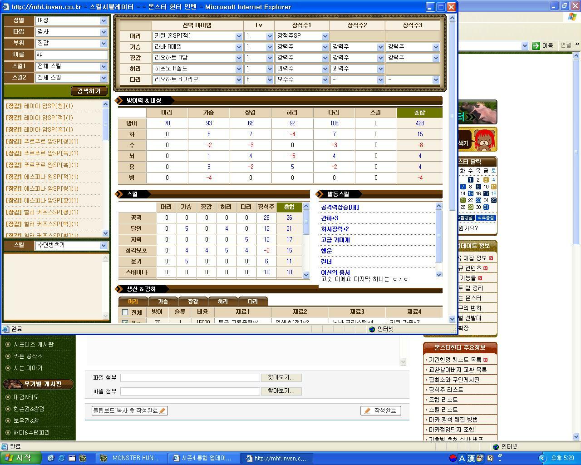Click the green 이동 go arrow icon
Image resolution: width=581 pixels, height=465 pixels.
click(x=536, y=45)
